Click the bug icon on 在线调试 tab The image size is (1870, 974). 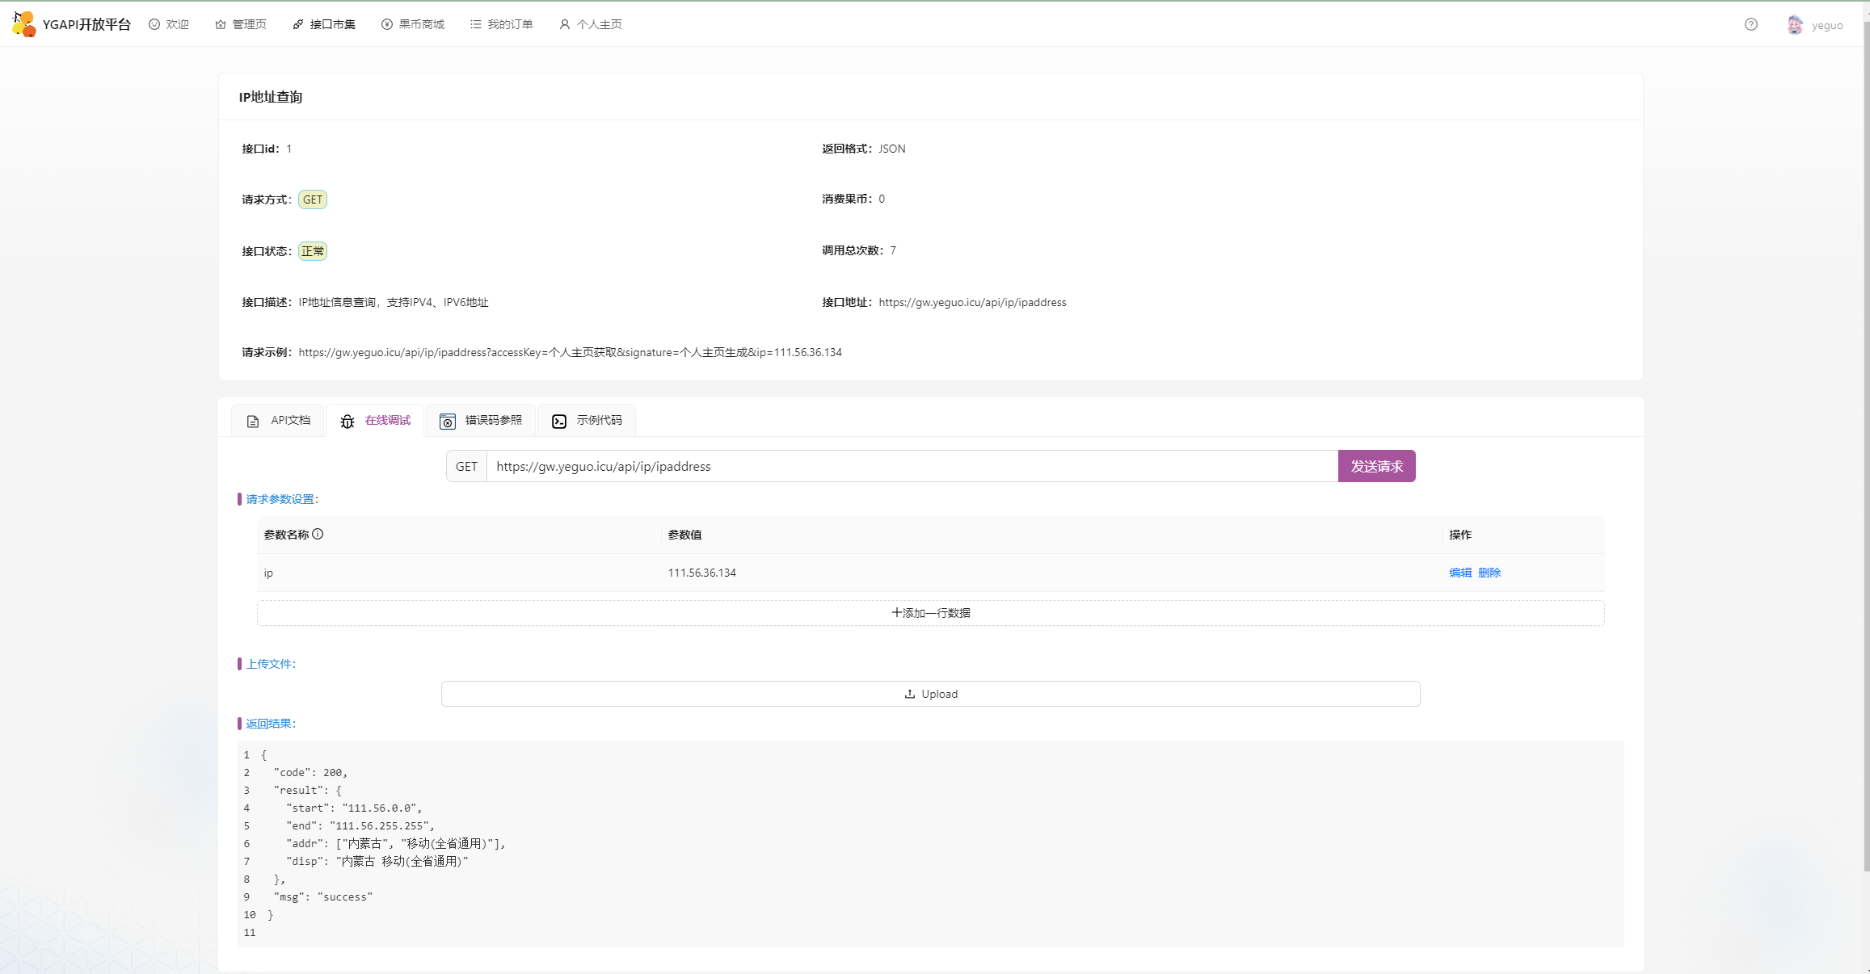click(x=347, y=421)
